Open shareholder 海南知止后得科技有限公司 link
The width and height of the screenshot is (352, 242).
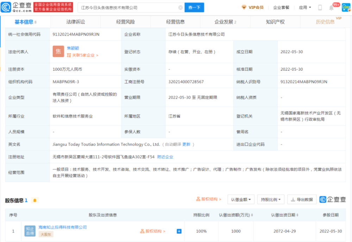tap(63, 228)
